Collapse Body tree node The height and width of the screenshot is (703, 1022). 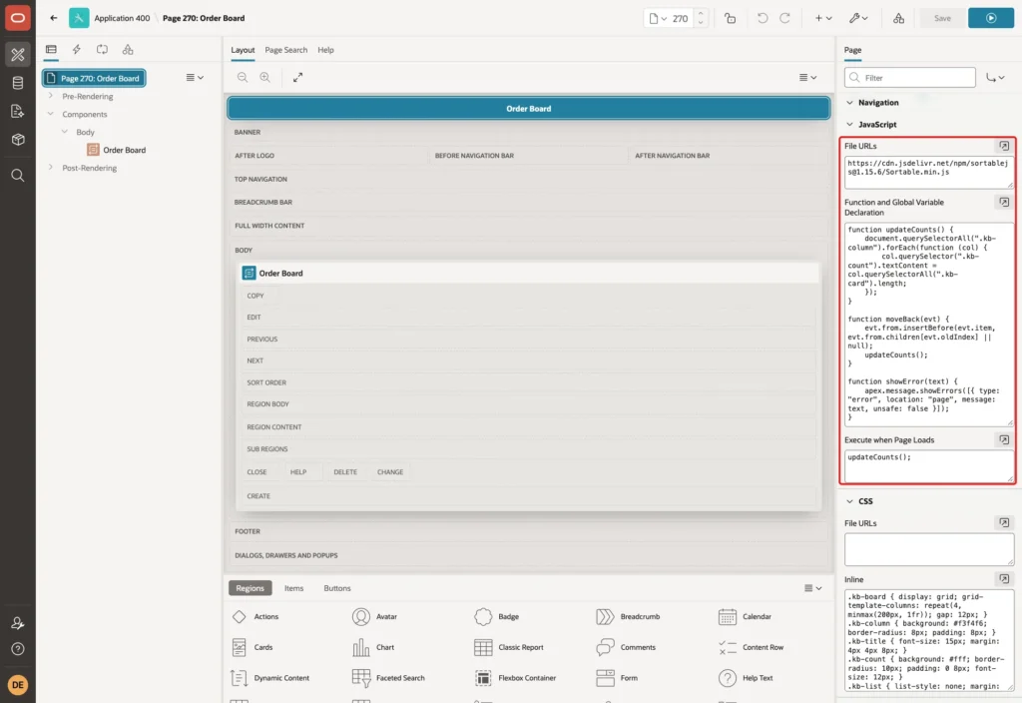tap(65, 132)
